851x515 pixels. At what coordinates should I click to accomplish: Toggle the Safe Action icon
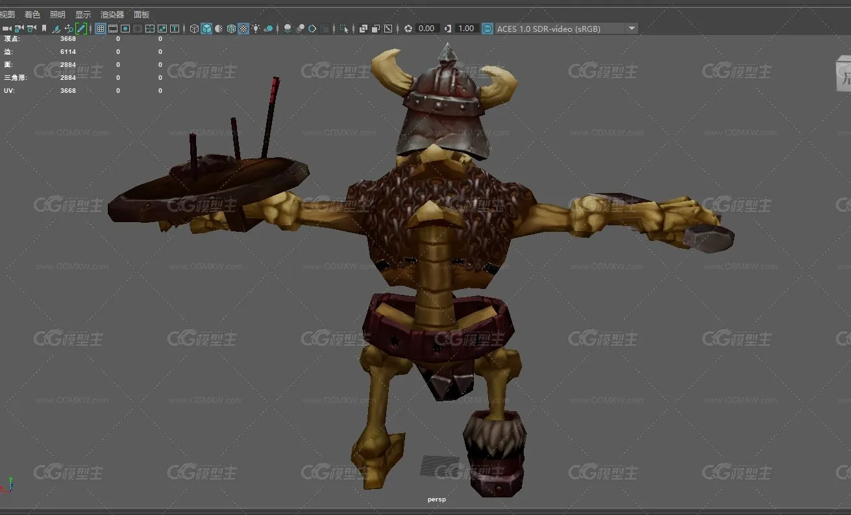(162, 29)
